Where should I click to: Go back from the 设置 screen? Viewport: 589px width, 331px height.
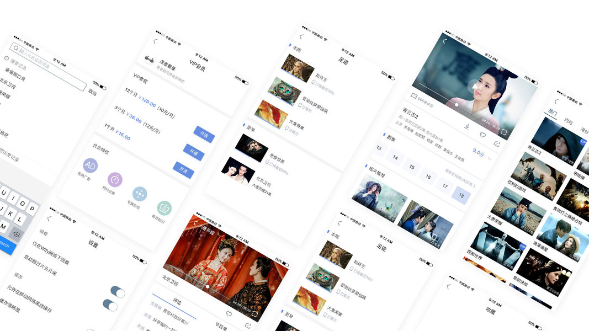coord(49,218)
